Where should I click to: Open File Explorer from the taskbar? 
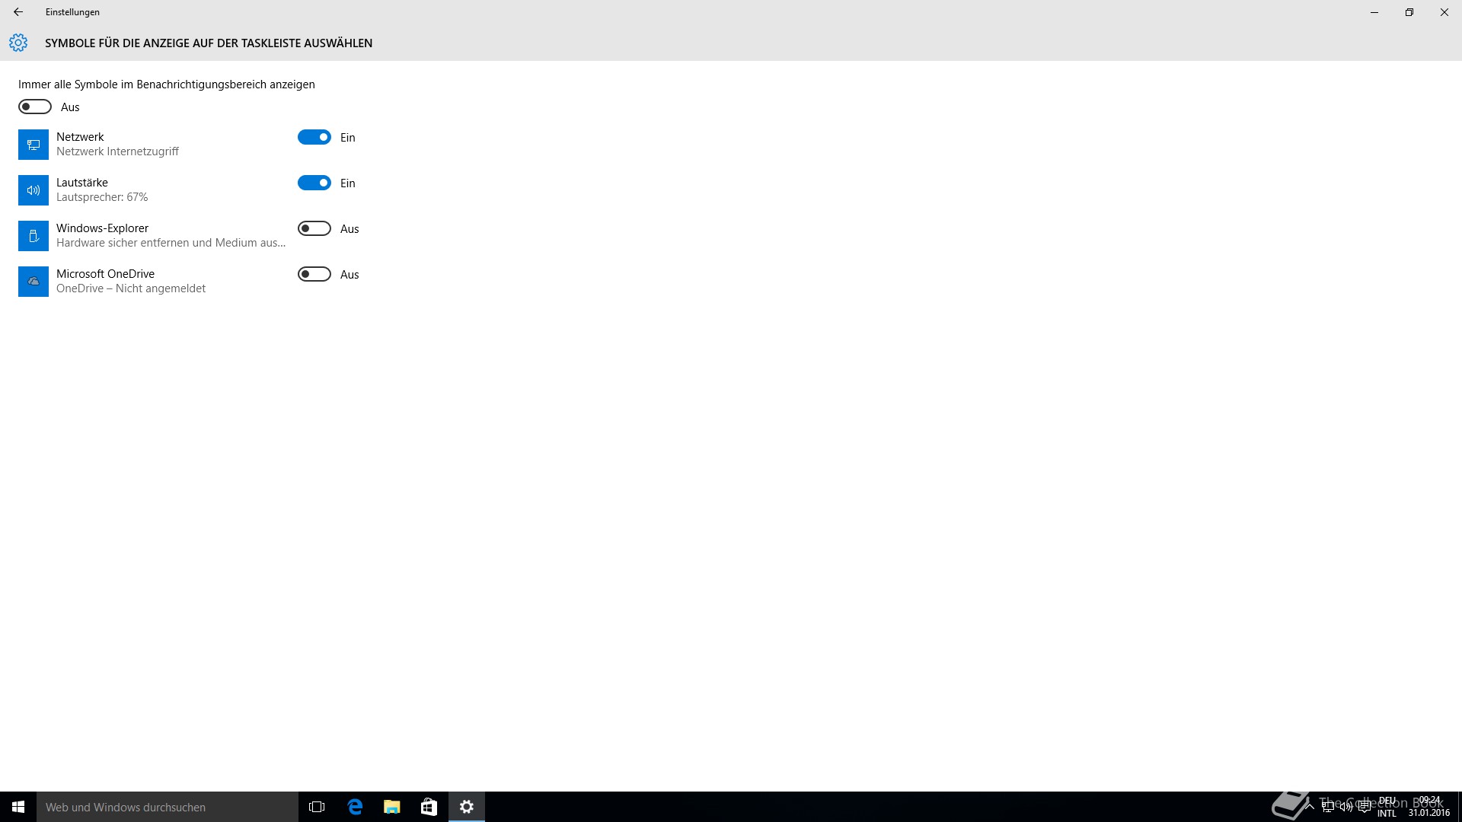pos(391,807)
